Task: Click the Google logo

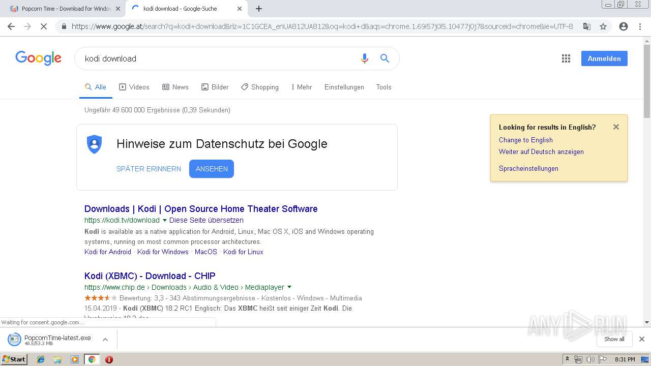Action: click(38, 58)
